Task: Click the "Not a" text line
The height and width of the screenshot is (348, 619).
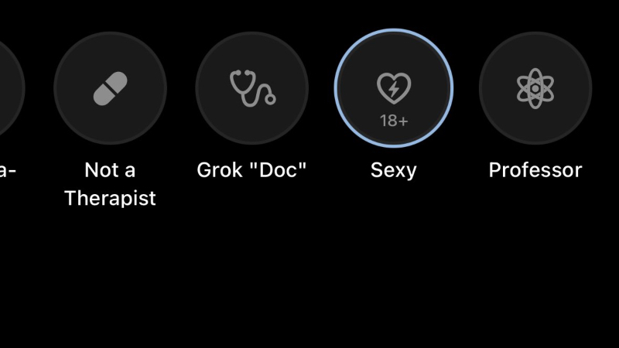Action: tap(110, 170)
